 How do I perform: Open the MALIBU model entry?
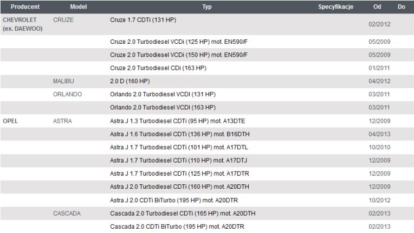63,81
